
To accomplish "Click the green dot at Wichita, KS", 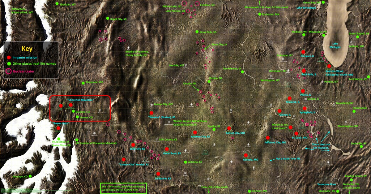I will (x=185, y=162).
